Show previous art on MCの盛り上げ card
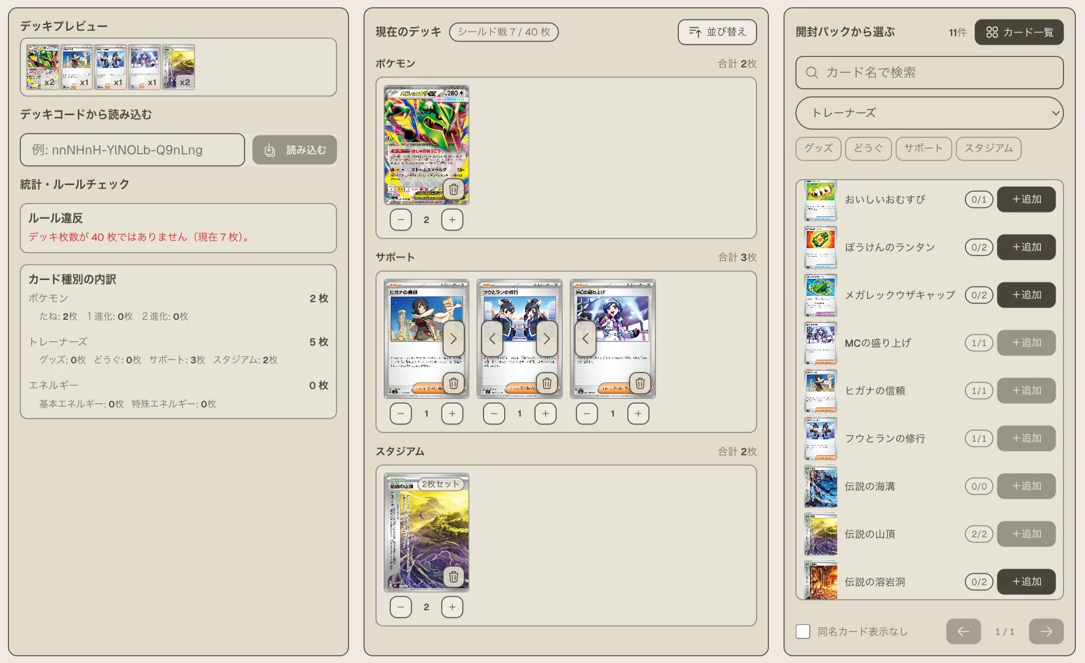1085x663 pixels. pos(586,338)
